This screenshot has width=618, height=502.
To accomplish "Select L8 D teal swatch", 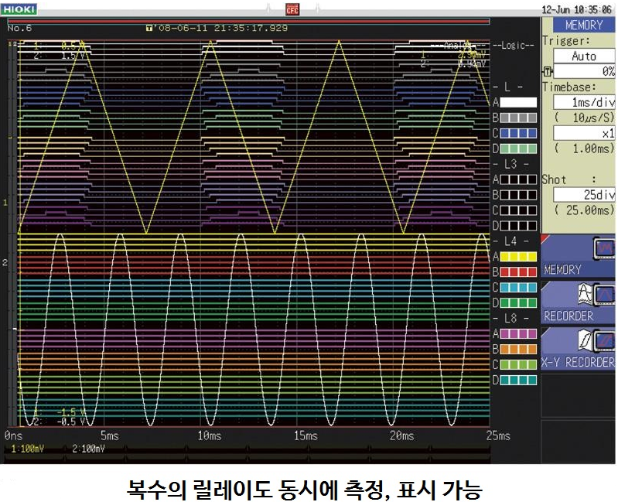I will (x=518, y=381).
